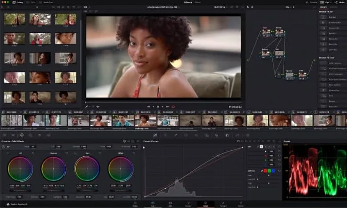This screenshot has width=347, height=208.
Task: Open the viewer zoom percentage dropdown
Action: coord(86,7)
